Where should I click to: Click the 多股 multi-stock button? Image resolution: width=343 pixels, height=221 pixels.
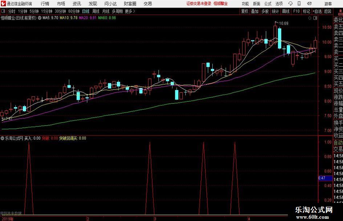click(x=265, y=11)
